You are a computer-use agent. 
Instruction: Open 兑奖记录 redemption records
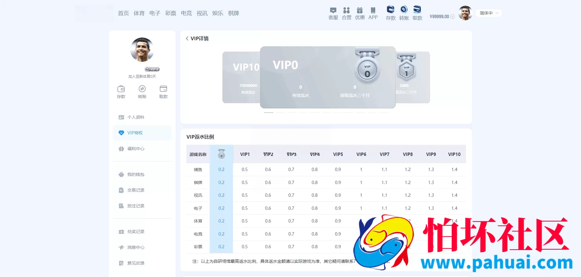142,232
